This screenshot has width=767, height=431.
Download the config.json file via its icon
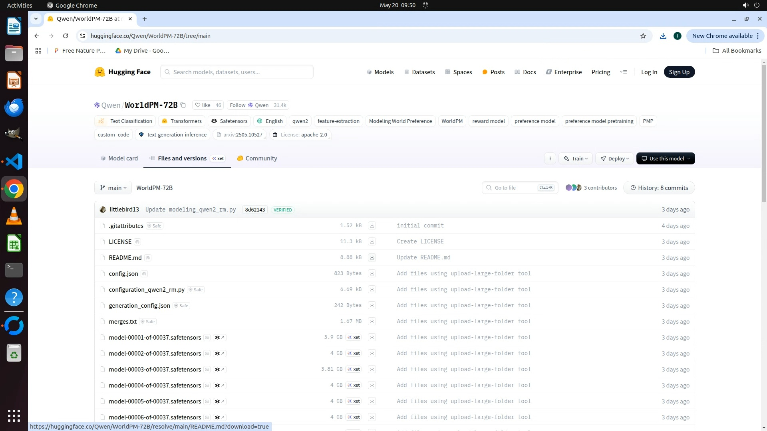[372, 273]
